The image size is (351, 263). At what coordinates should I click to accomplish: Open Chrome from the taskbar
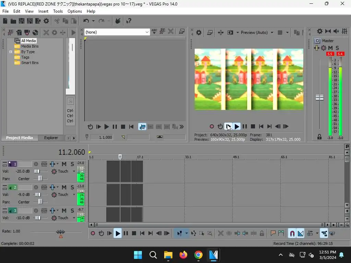198,255
